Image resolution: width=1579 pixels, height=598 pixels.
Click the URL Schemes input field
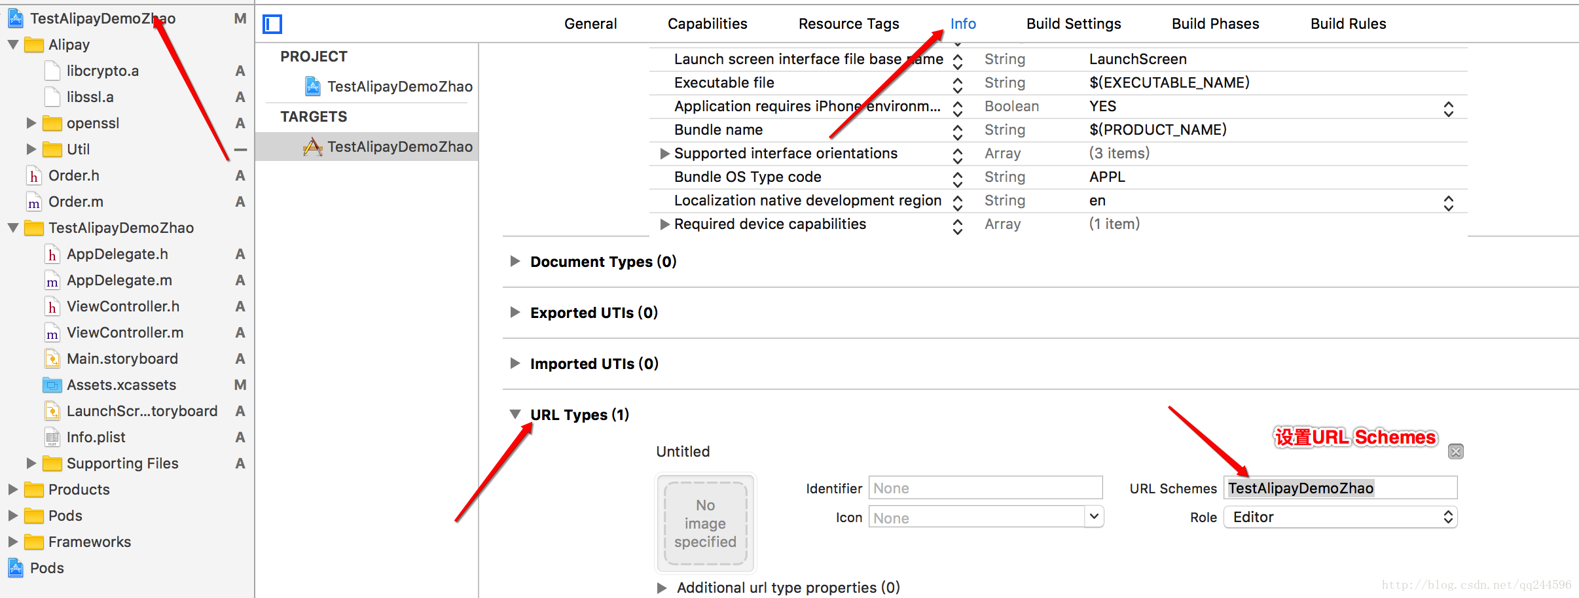tap(1340, 487)
